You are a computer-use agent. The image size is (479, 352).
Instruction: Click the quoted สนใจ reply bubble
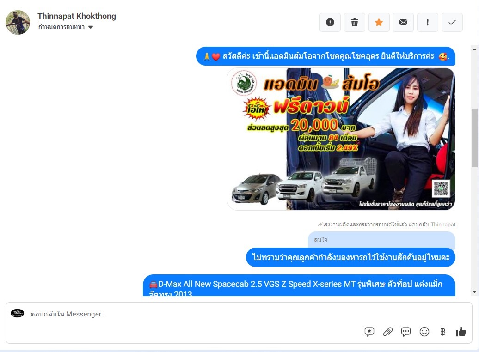pyautogui.click(x=381, y=240)
